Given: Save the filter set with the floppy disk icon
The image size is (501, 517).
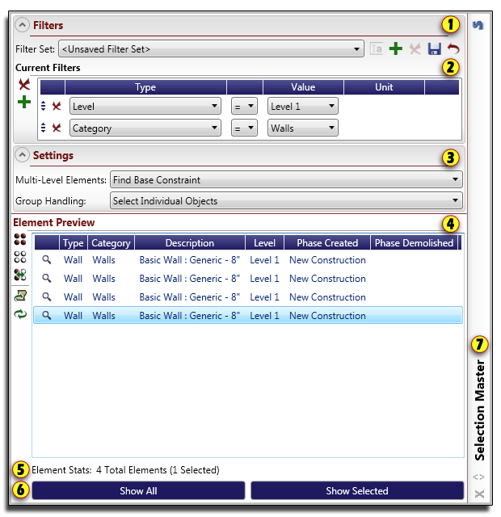Looking at the screenshot, I should coord(434,49).
